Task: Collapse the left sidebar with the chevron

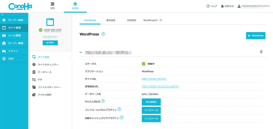Action: pyautogui.click(x=2, y=14)
